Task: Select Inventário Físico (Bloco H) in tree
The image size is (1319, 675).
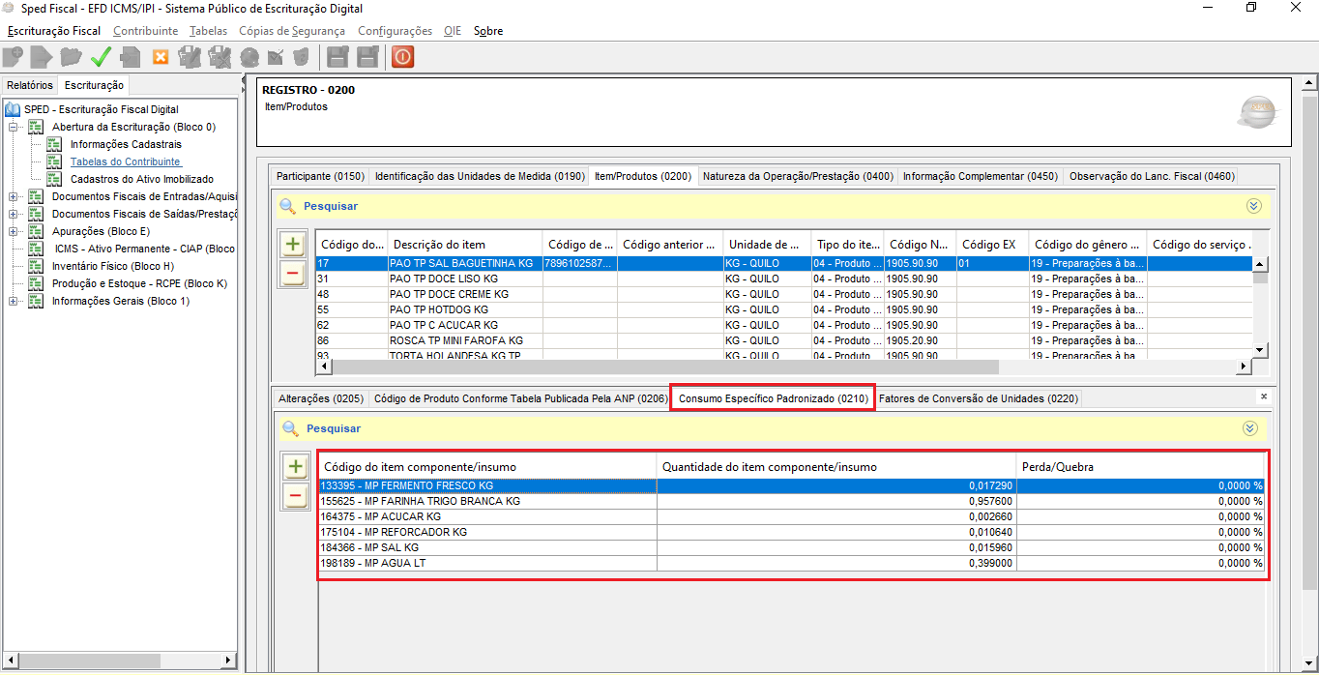Action: pos(112,266)
